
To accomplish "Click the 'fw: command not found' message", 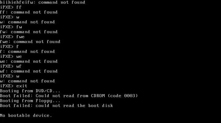I will pos(29,32).
